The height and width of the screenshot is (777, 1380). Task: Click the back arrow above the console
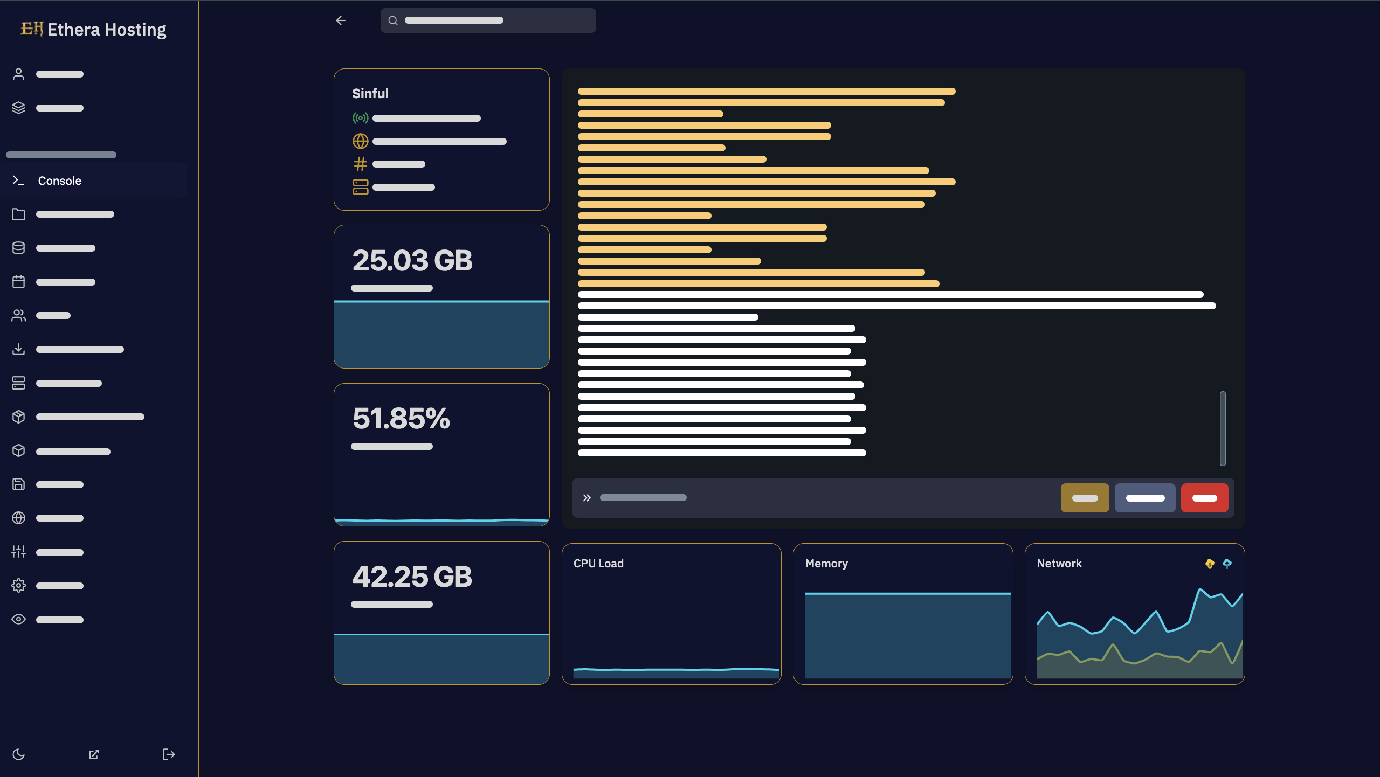341,20
